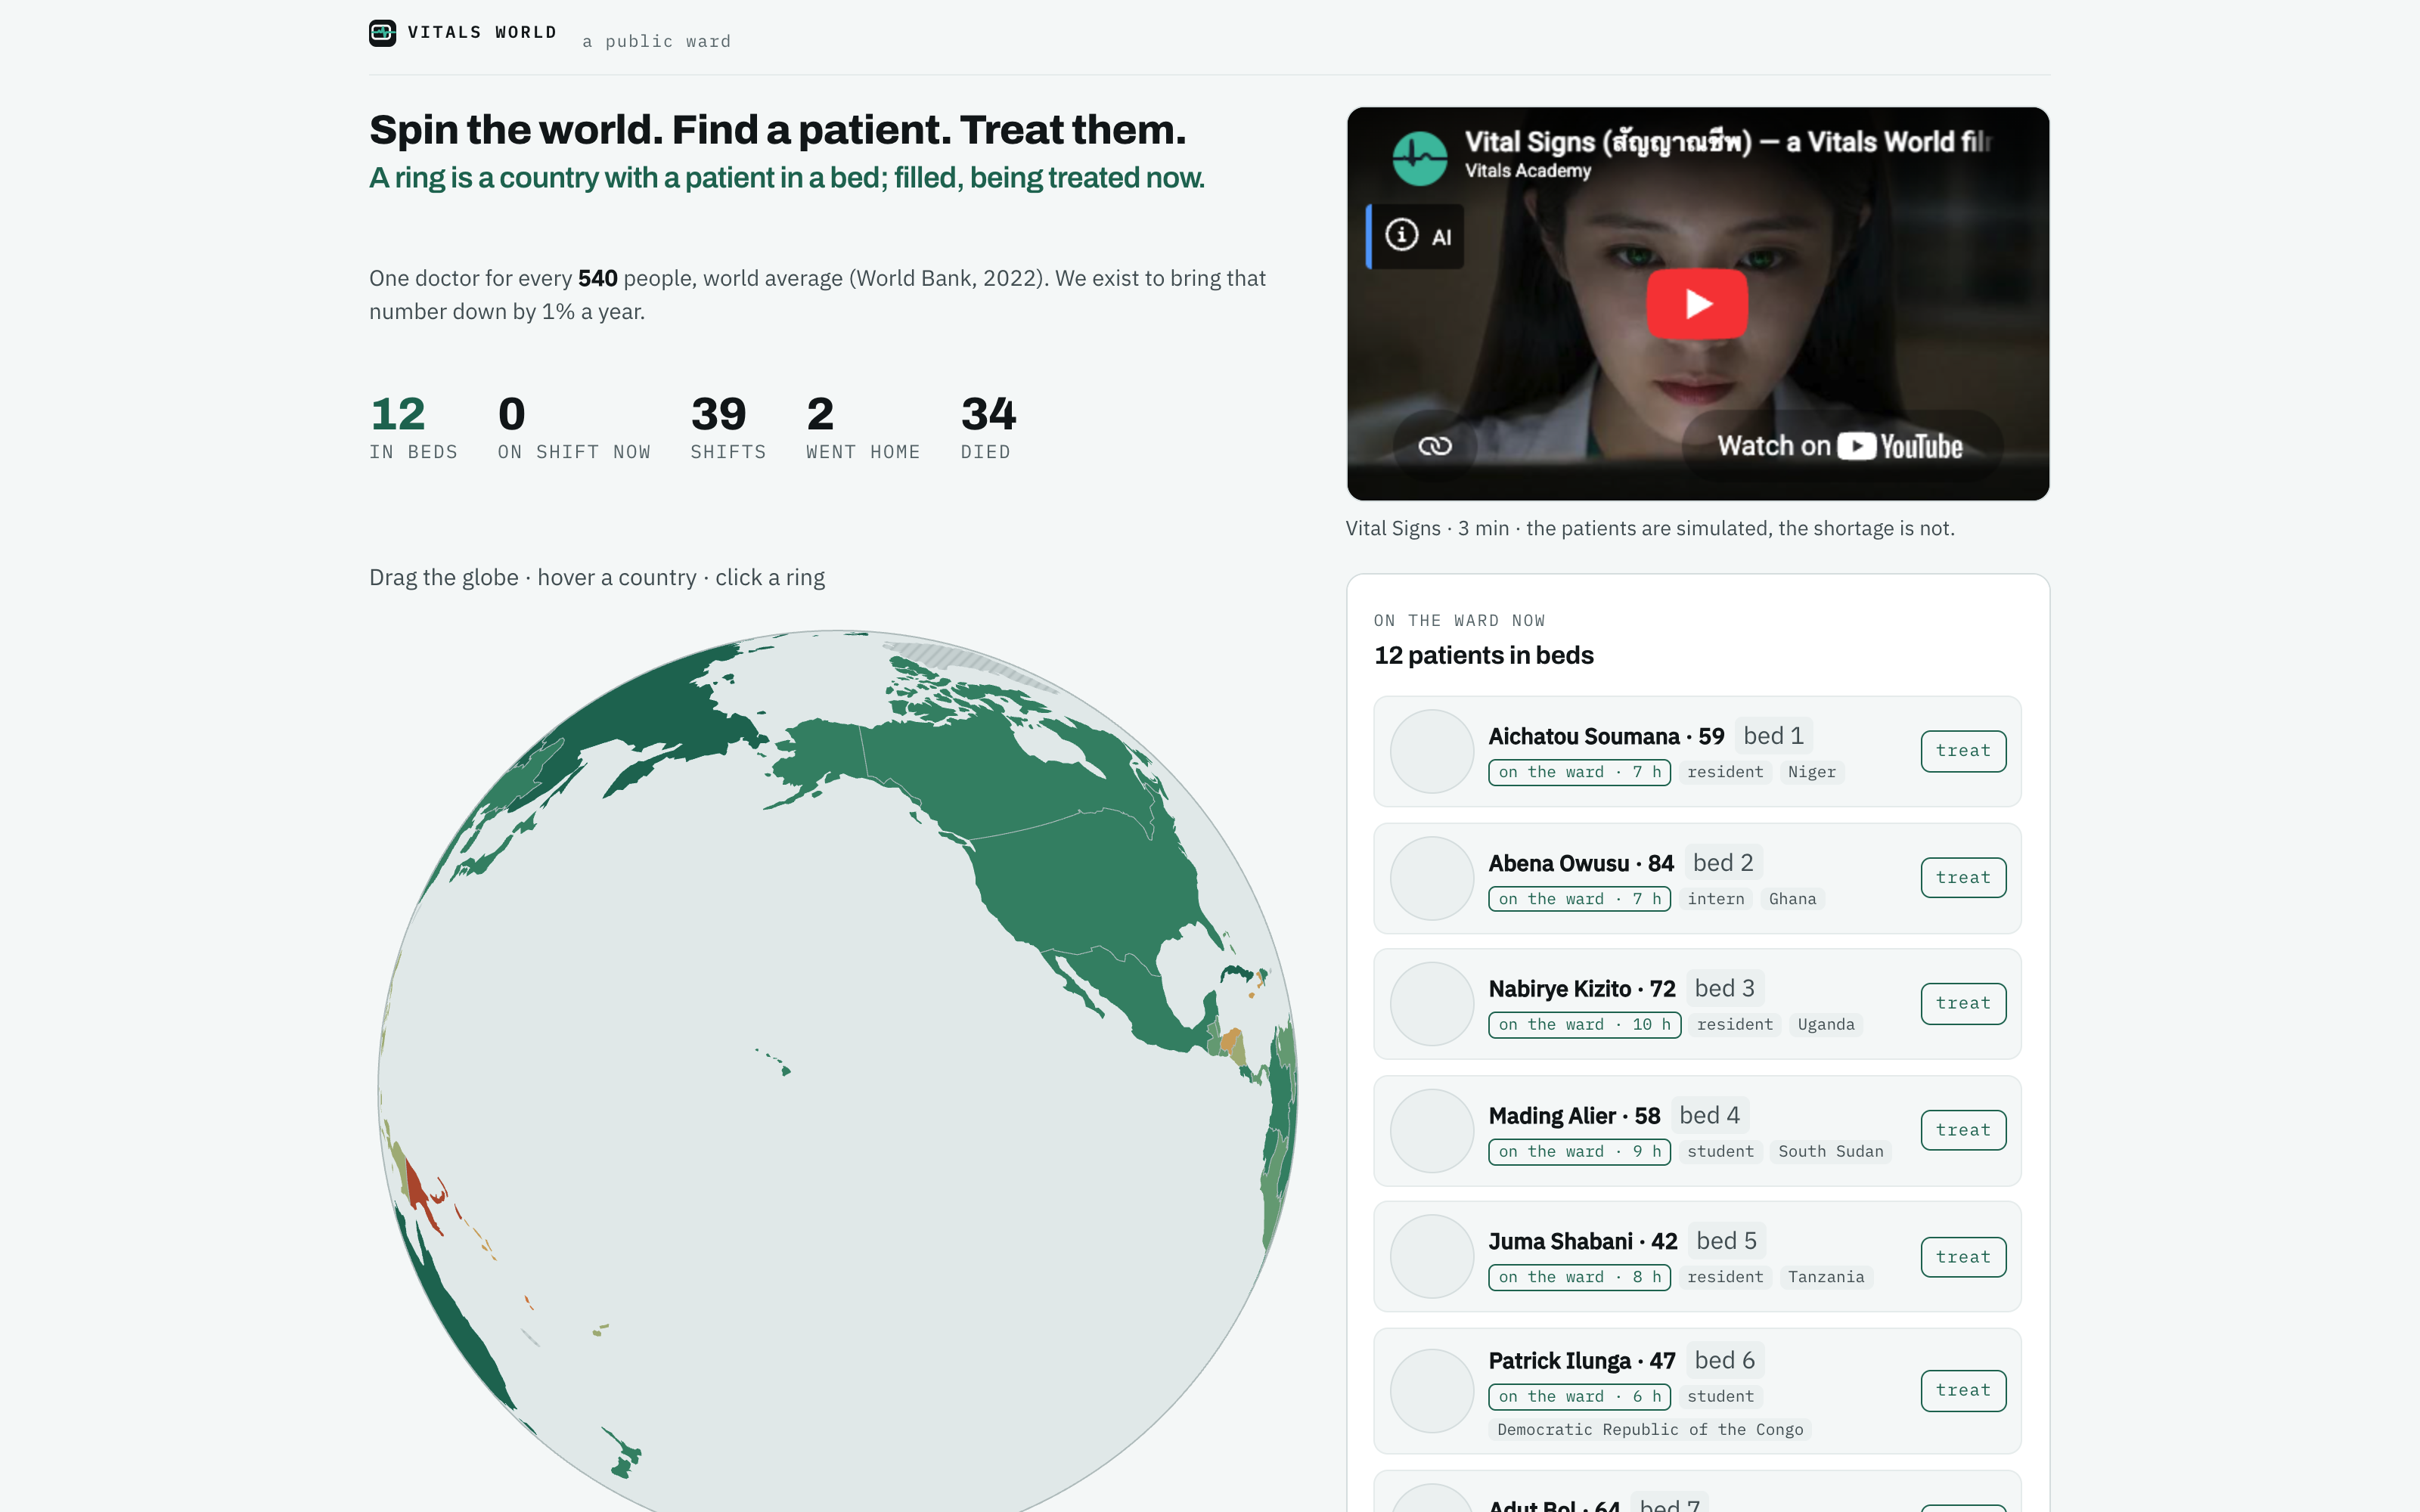Viewport: 2420px width, 1512px height.
Task: Click 'Democratic Republic of the Congo' tag
Action: [x=1650, y=1430]
